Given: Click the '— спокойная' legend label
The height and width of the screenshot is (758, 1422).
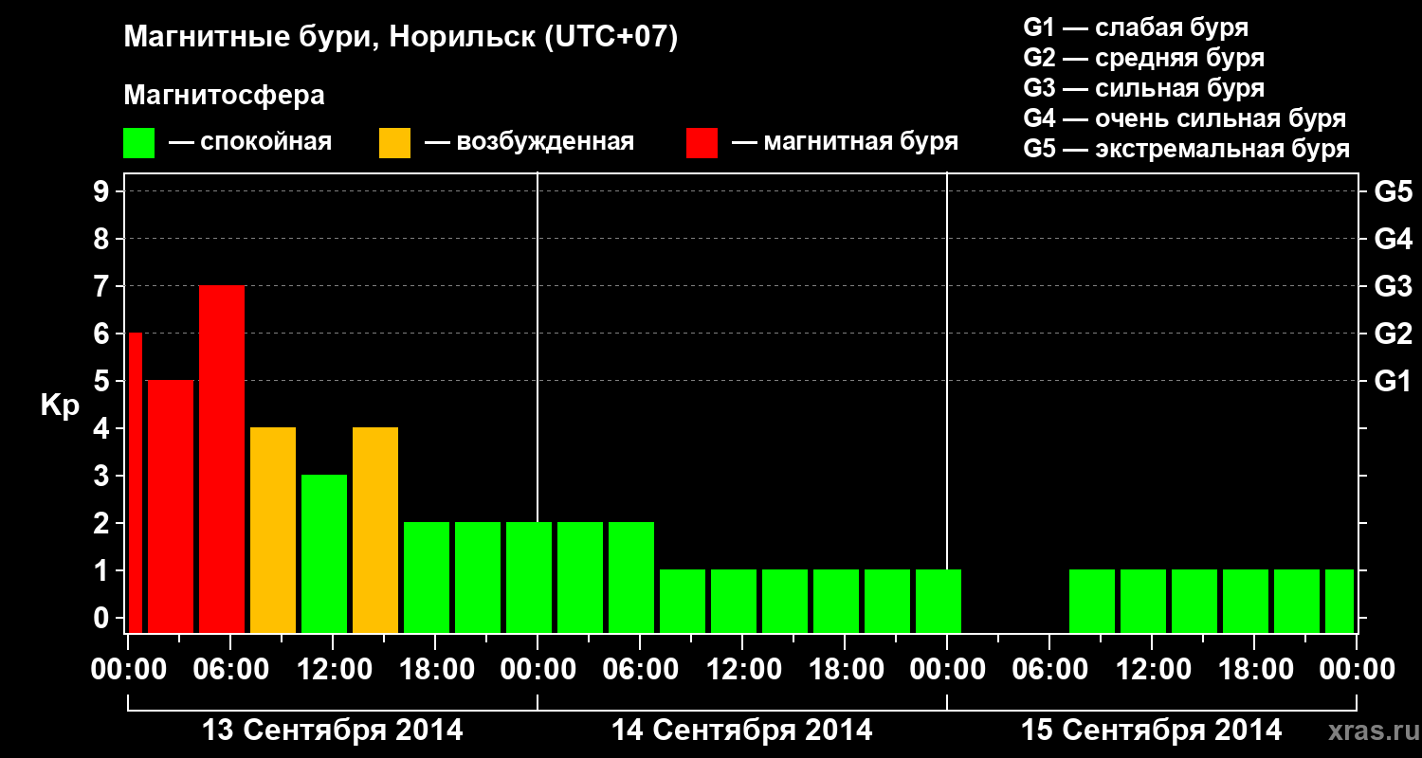Looking at the screenshot, I should point(250,143).
